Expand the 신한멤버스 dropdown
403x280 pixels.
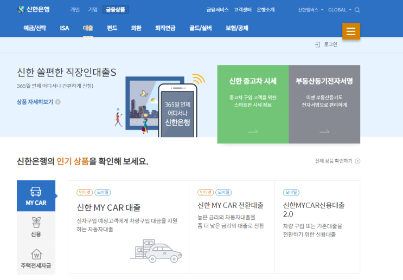(310, 10)
